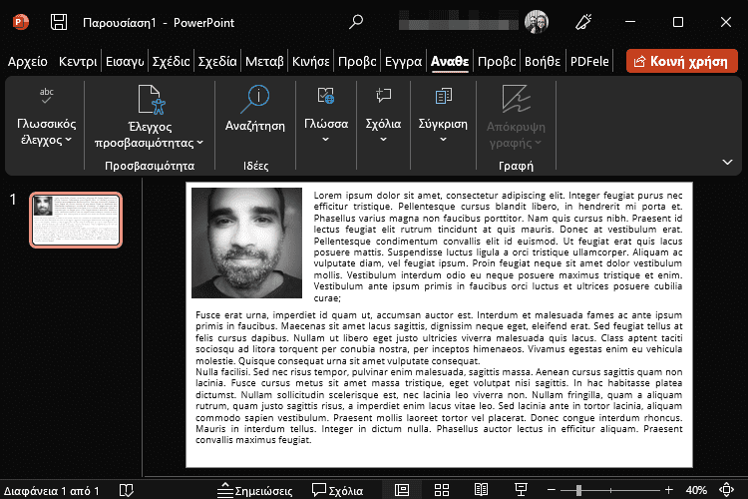Save the presentation with the floppy disk icon
Image resolution: width=748 pixels, height=499 pixels.
[x=59, y=22]
